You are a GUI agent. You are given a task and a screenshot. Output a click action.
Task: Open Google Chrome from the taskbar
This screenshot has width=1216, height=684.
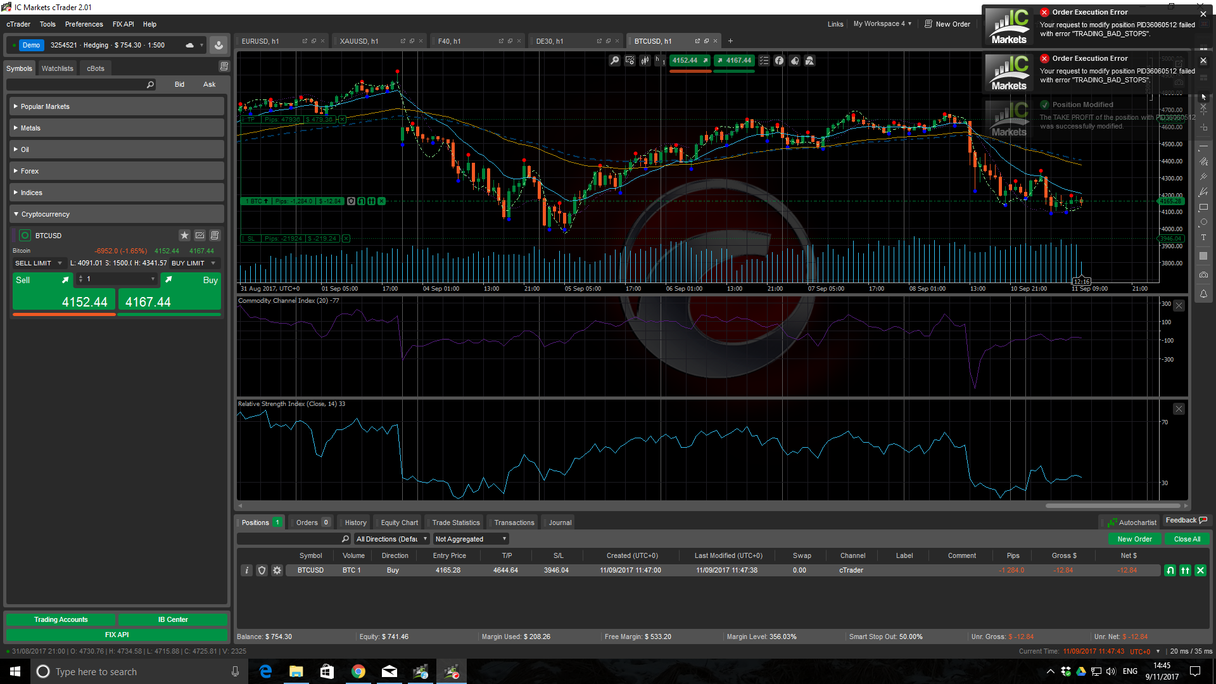click(358, 671)
